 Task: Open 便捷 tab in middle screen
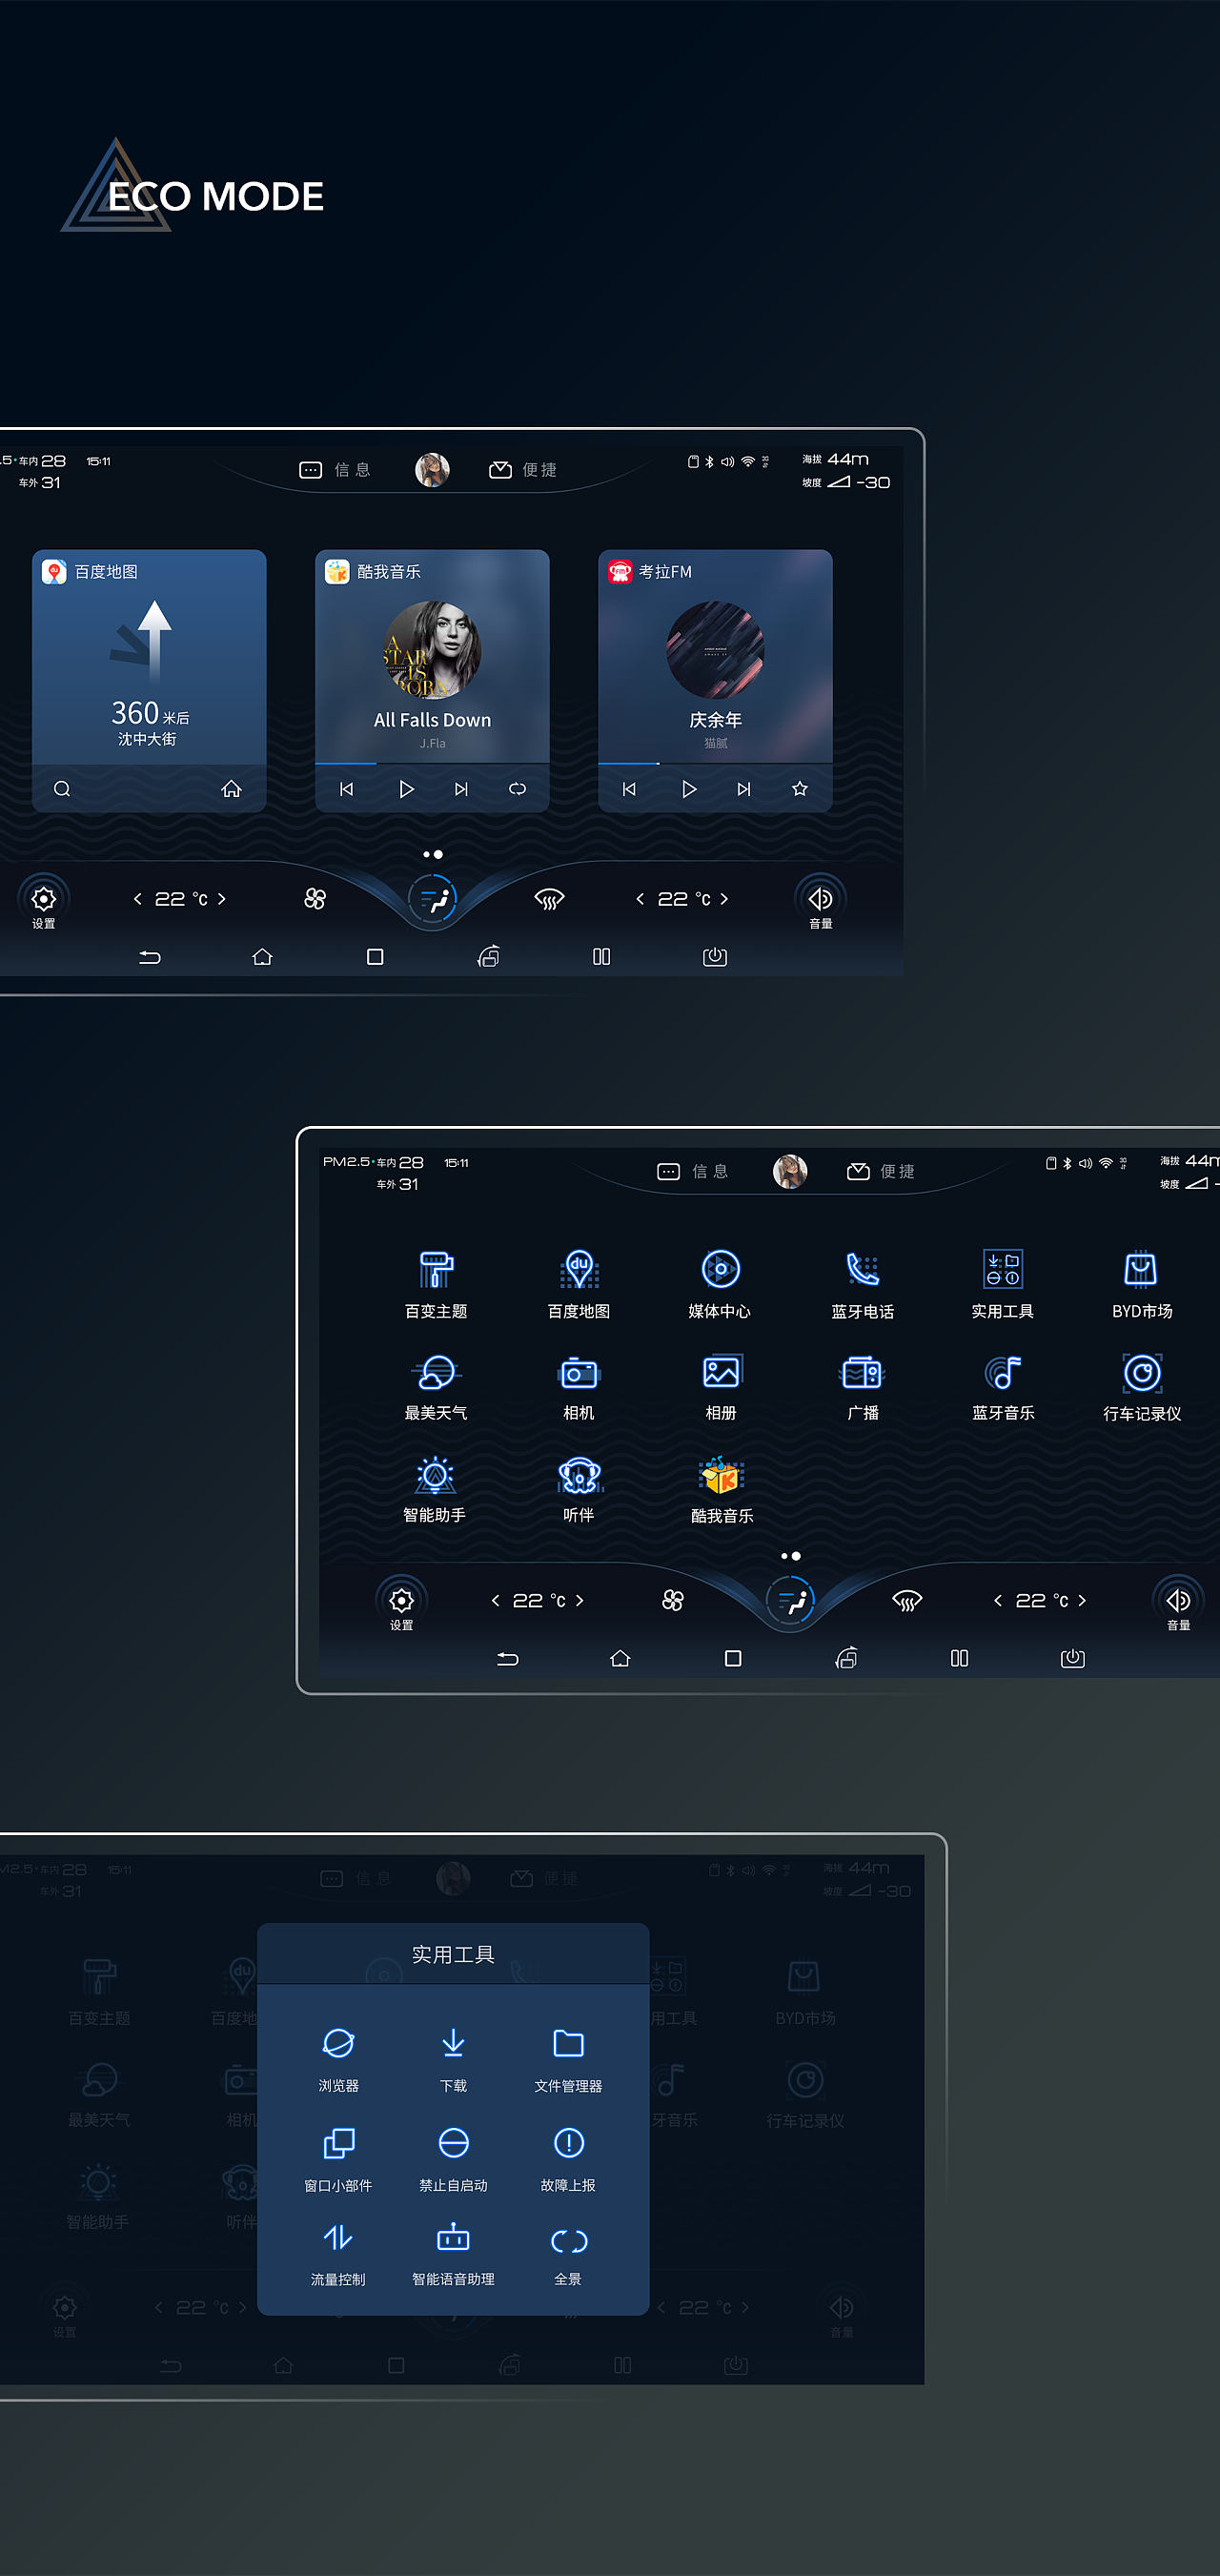(x=881, y=1172)
